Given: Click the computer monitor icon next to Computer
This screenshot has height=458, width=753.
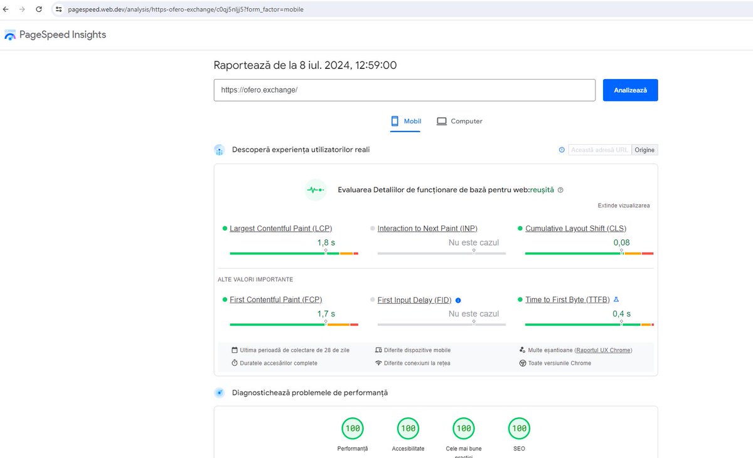Looking at the screenshot, I should [x=442, y=120].
